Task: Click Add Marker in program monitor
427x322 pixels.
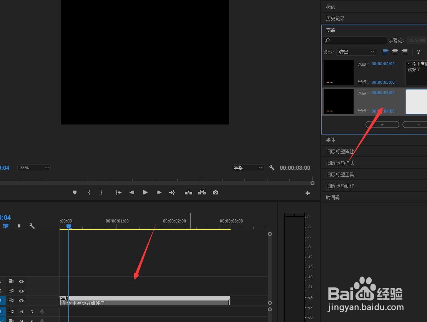Action: pos(75,193)
